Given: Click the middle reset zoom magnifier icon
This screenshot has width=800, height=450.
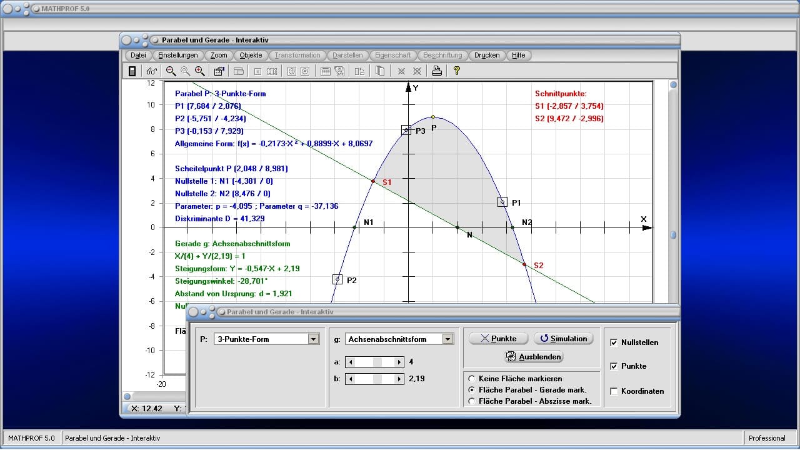Looking at the screenshot, I should coord(185,71).
